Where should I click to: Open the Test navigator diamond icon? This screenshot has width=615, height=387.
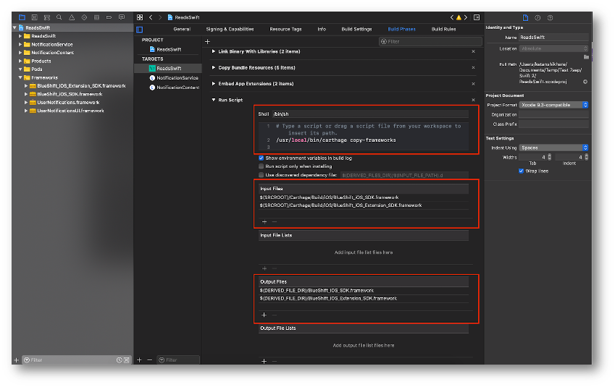click(x=84, y=17)
